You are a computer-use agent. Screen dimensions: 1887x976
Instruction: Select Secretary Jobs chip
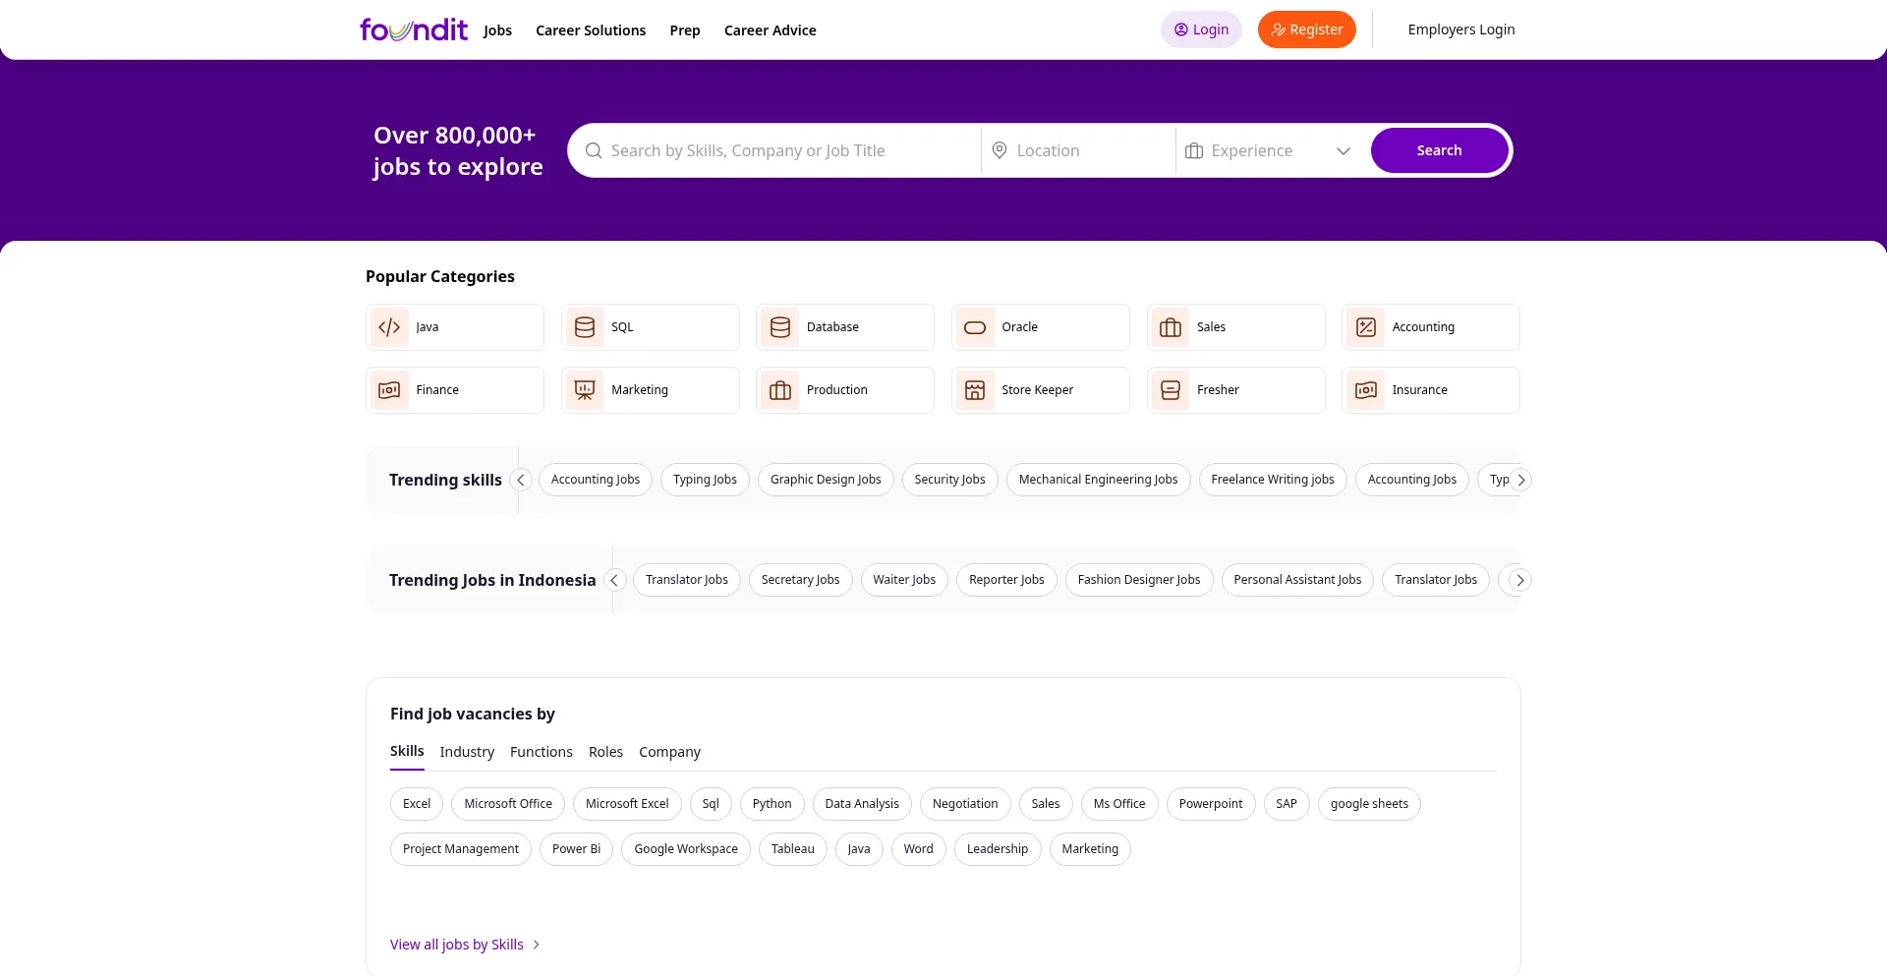coord(800,580)
